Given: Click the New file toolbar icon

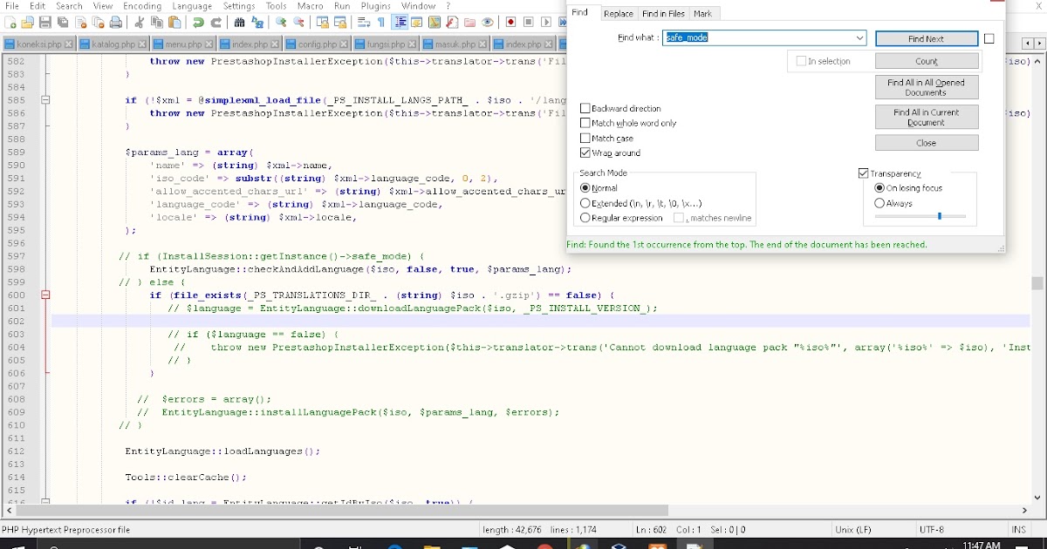Looking at the screenshot, I should click(x=10, y=22).
